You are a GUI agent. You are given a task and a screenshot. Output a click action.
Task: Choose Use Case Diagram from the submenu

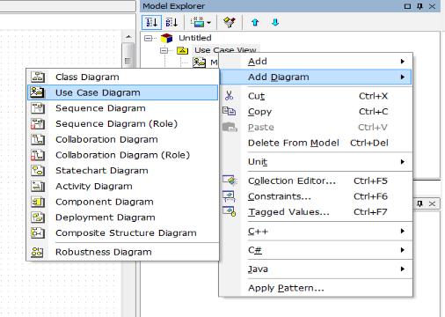pos(122,92)
